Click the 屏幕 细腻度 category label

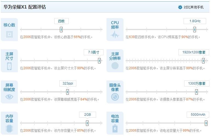tap(9, 87)
